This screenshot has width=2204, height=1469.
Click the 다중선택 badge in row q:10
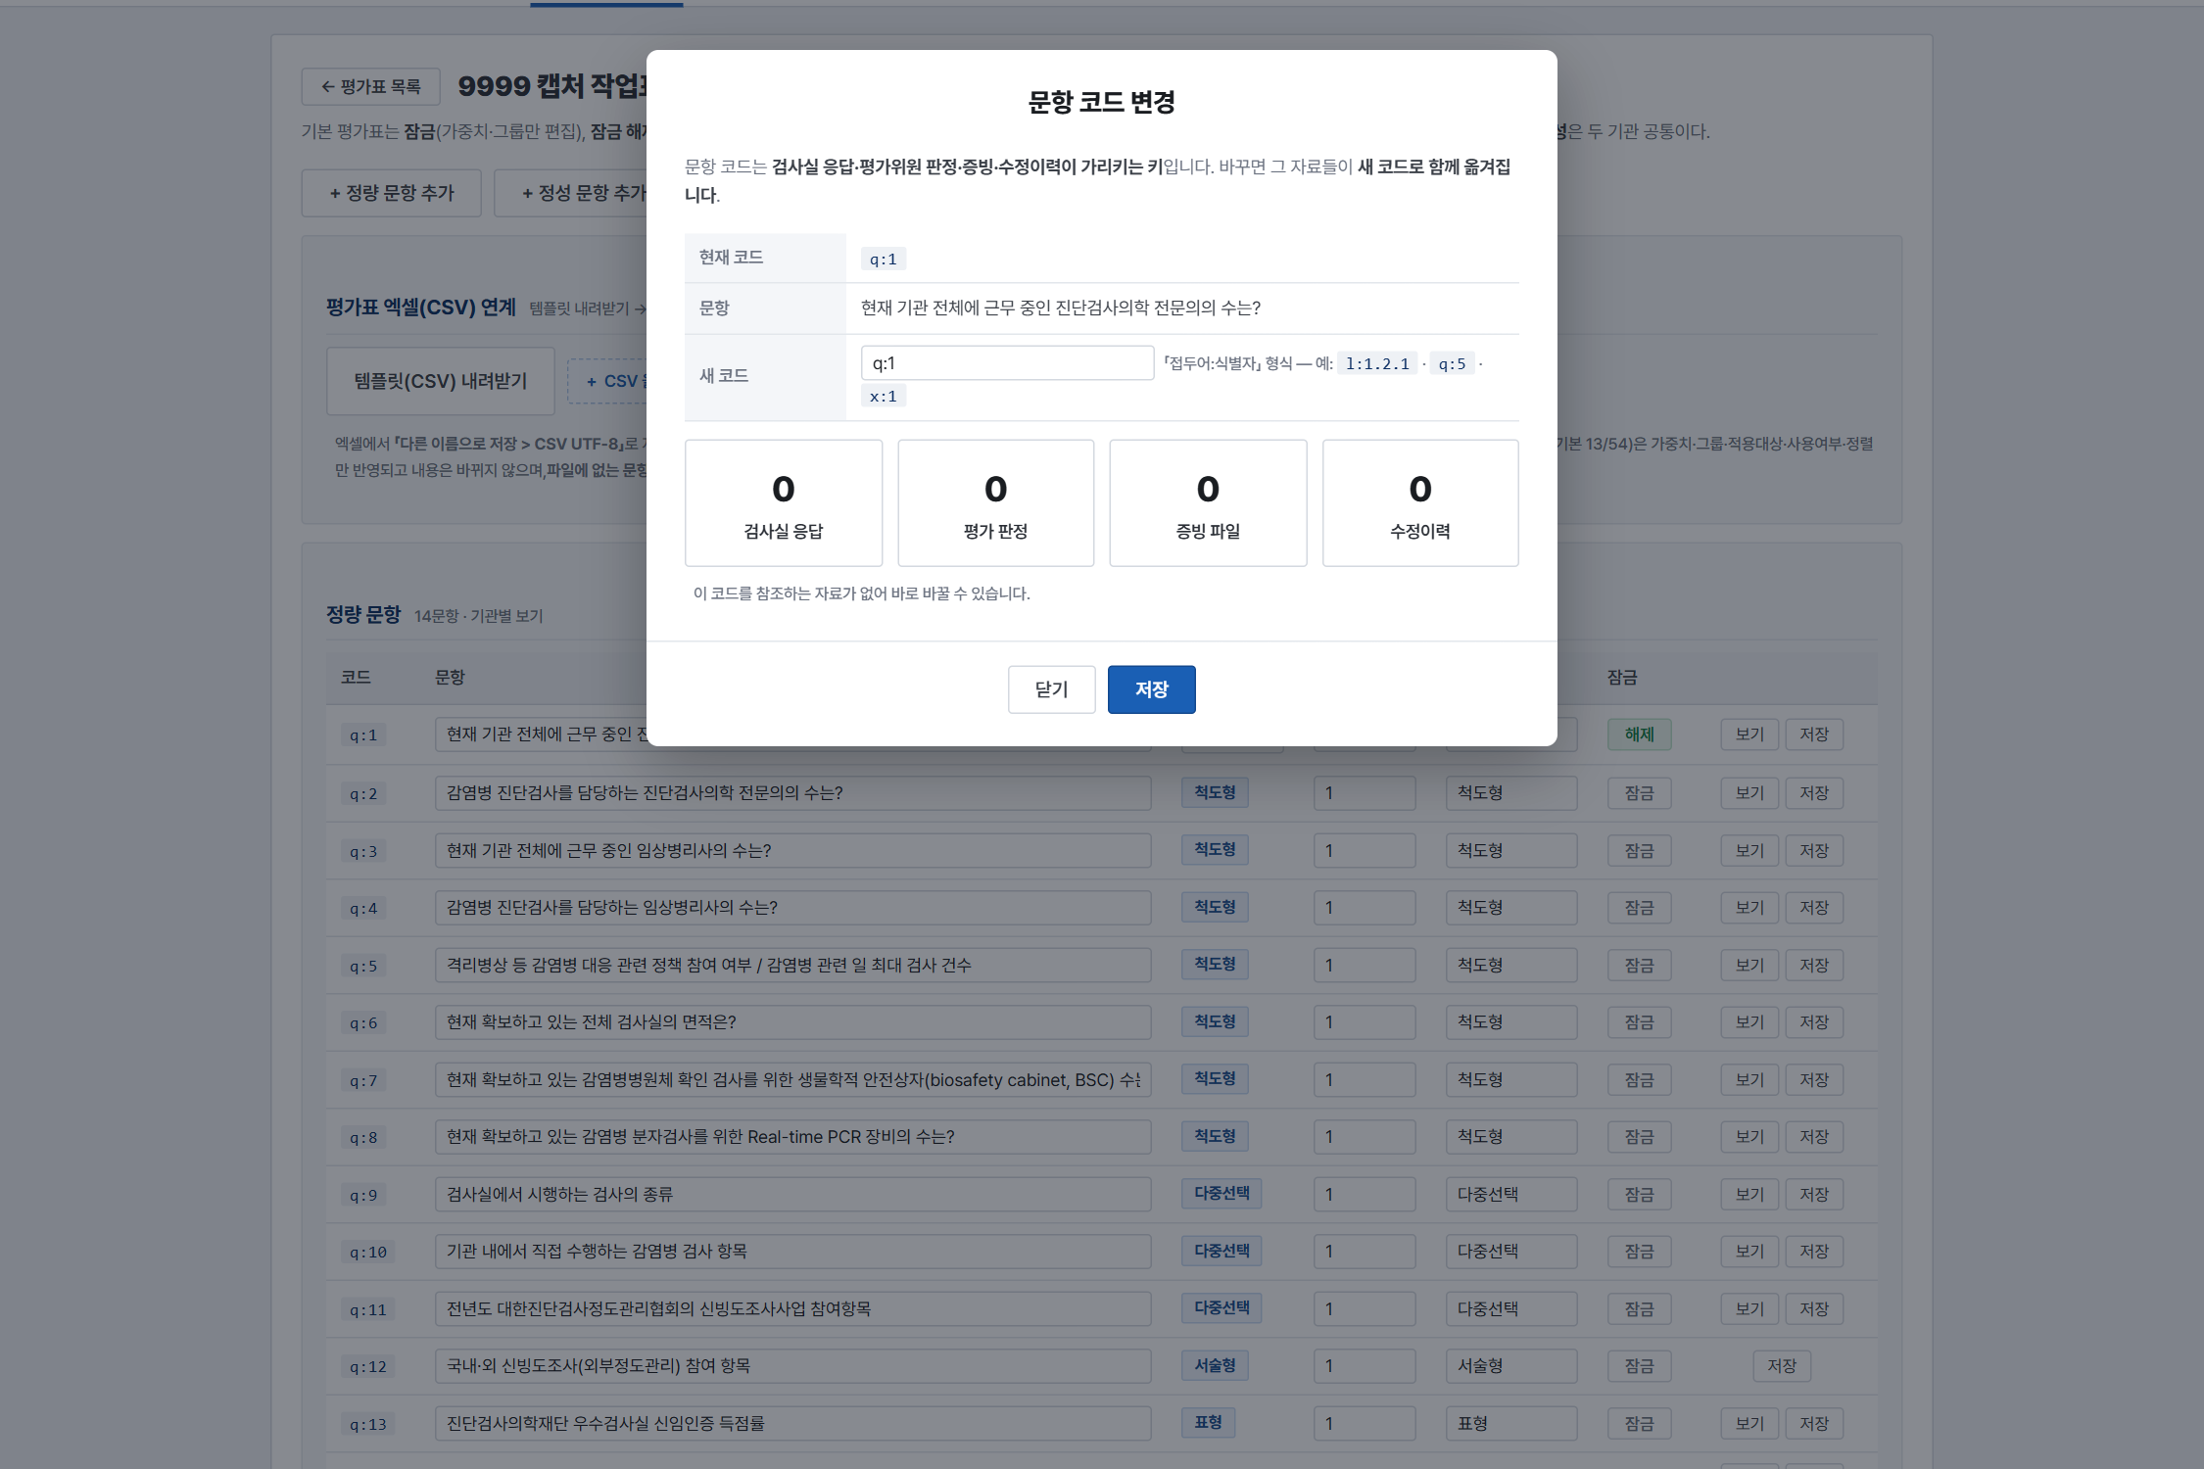point(1222,1251)
